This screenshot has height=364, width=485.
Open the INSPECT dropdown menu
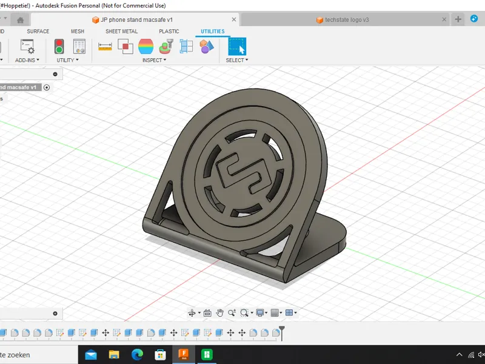click(x=154, y=60)
